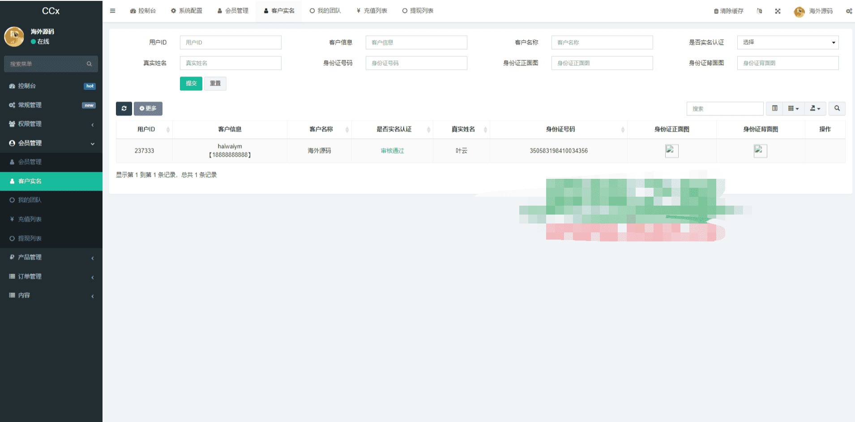Screen dimensions: 855x422
Task: Click the clear cache trash item
Action: (728, 11)
